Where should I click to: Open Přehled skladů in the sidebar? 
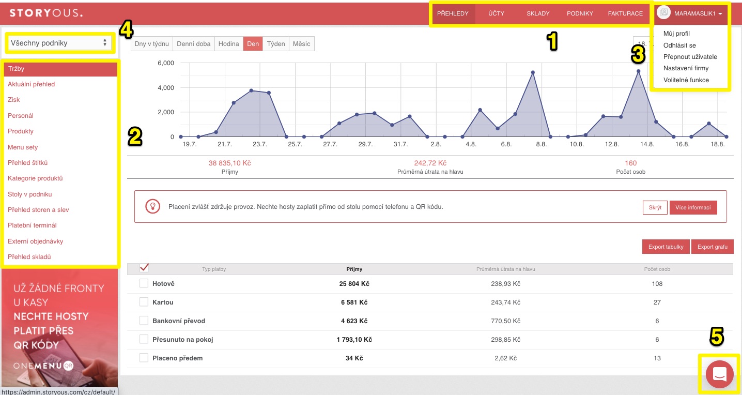[29, 257]
